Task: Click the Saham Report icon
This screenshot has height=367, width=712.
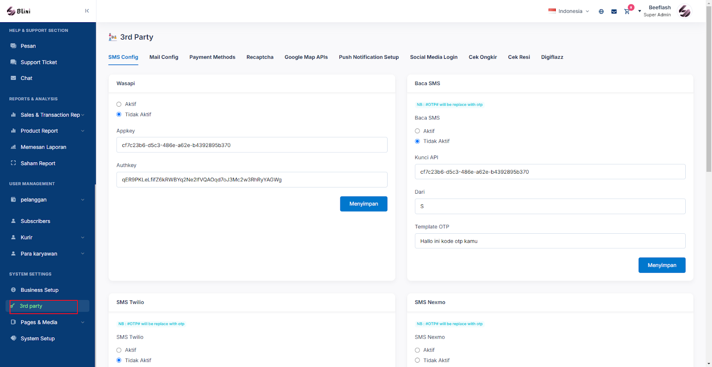Action: (13, 163)
